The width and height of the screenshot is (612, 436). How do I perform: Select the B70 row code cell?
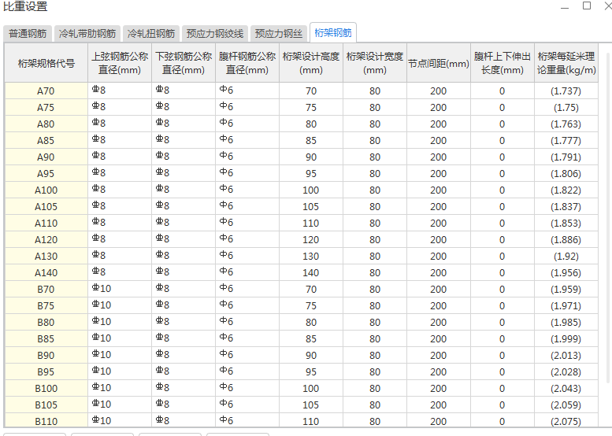[x=46, y=290]
